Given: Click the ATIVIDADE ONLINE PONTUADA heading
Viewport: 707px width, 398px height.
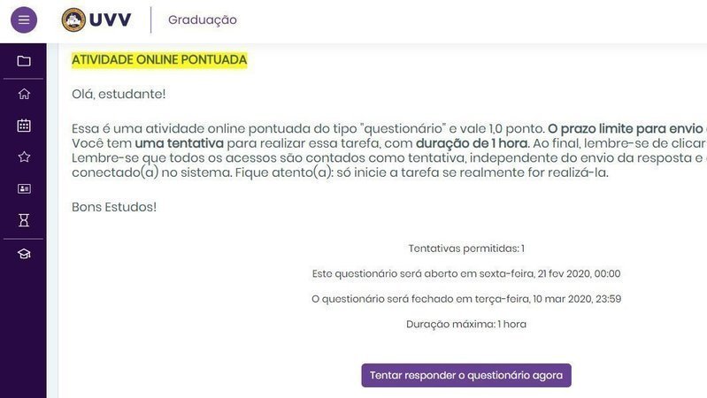Looking at the screenshot, I should (159, 60).
